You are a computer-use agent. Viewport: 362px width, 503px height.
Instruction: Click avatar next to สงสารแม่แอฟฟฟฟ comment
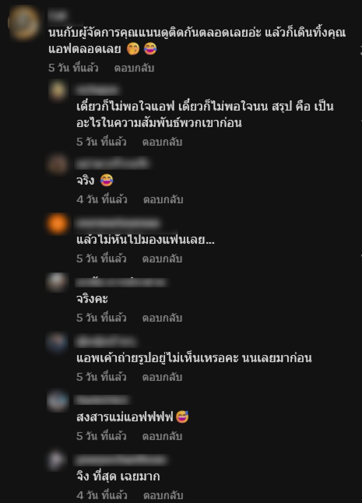[x=58, y=401]
